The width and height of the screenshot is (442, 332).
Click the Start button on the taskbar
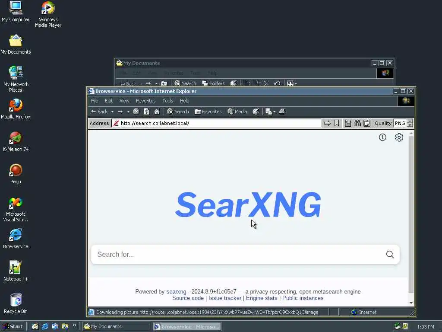(x=13, y=326)
